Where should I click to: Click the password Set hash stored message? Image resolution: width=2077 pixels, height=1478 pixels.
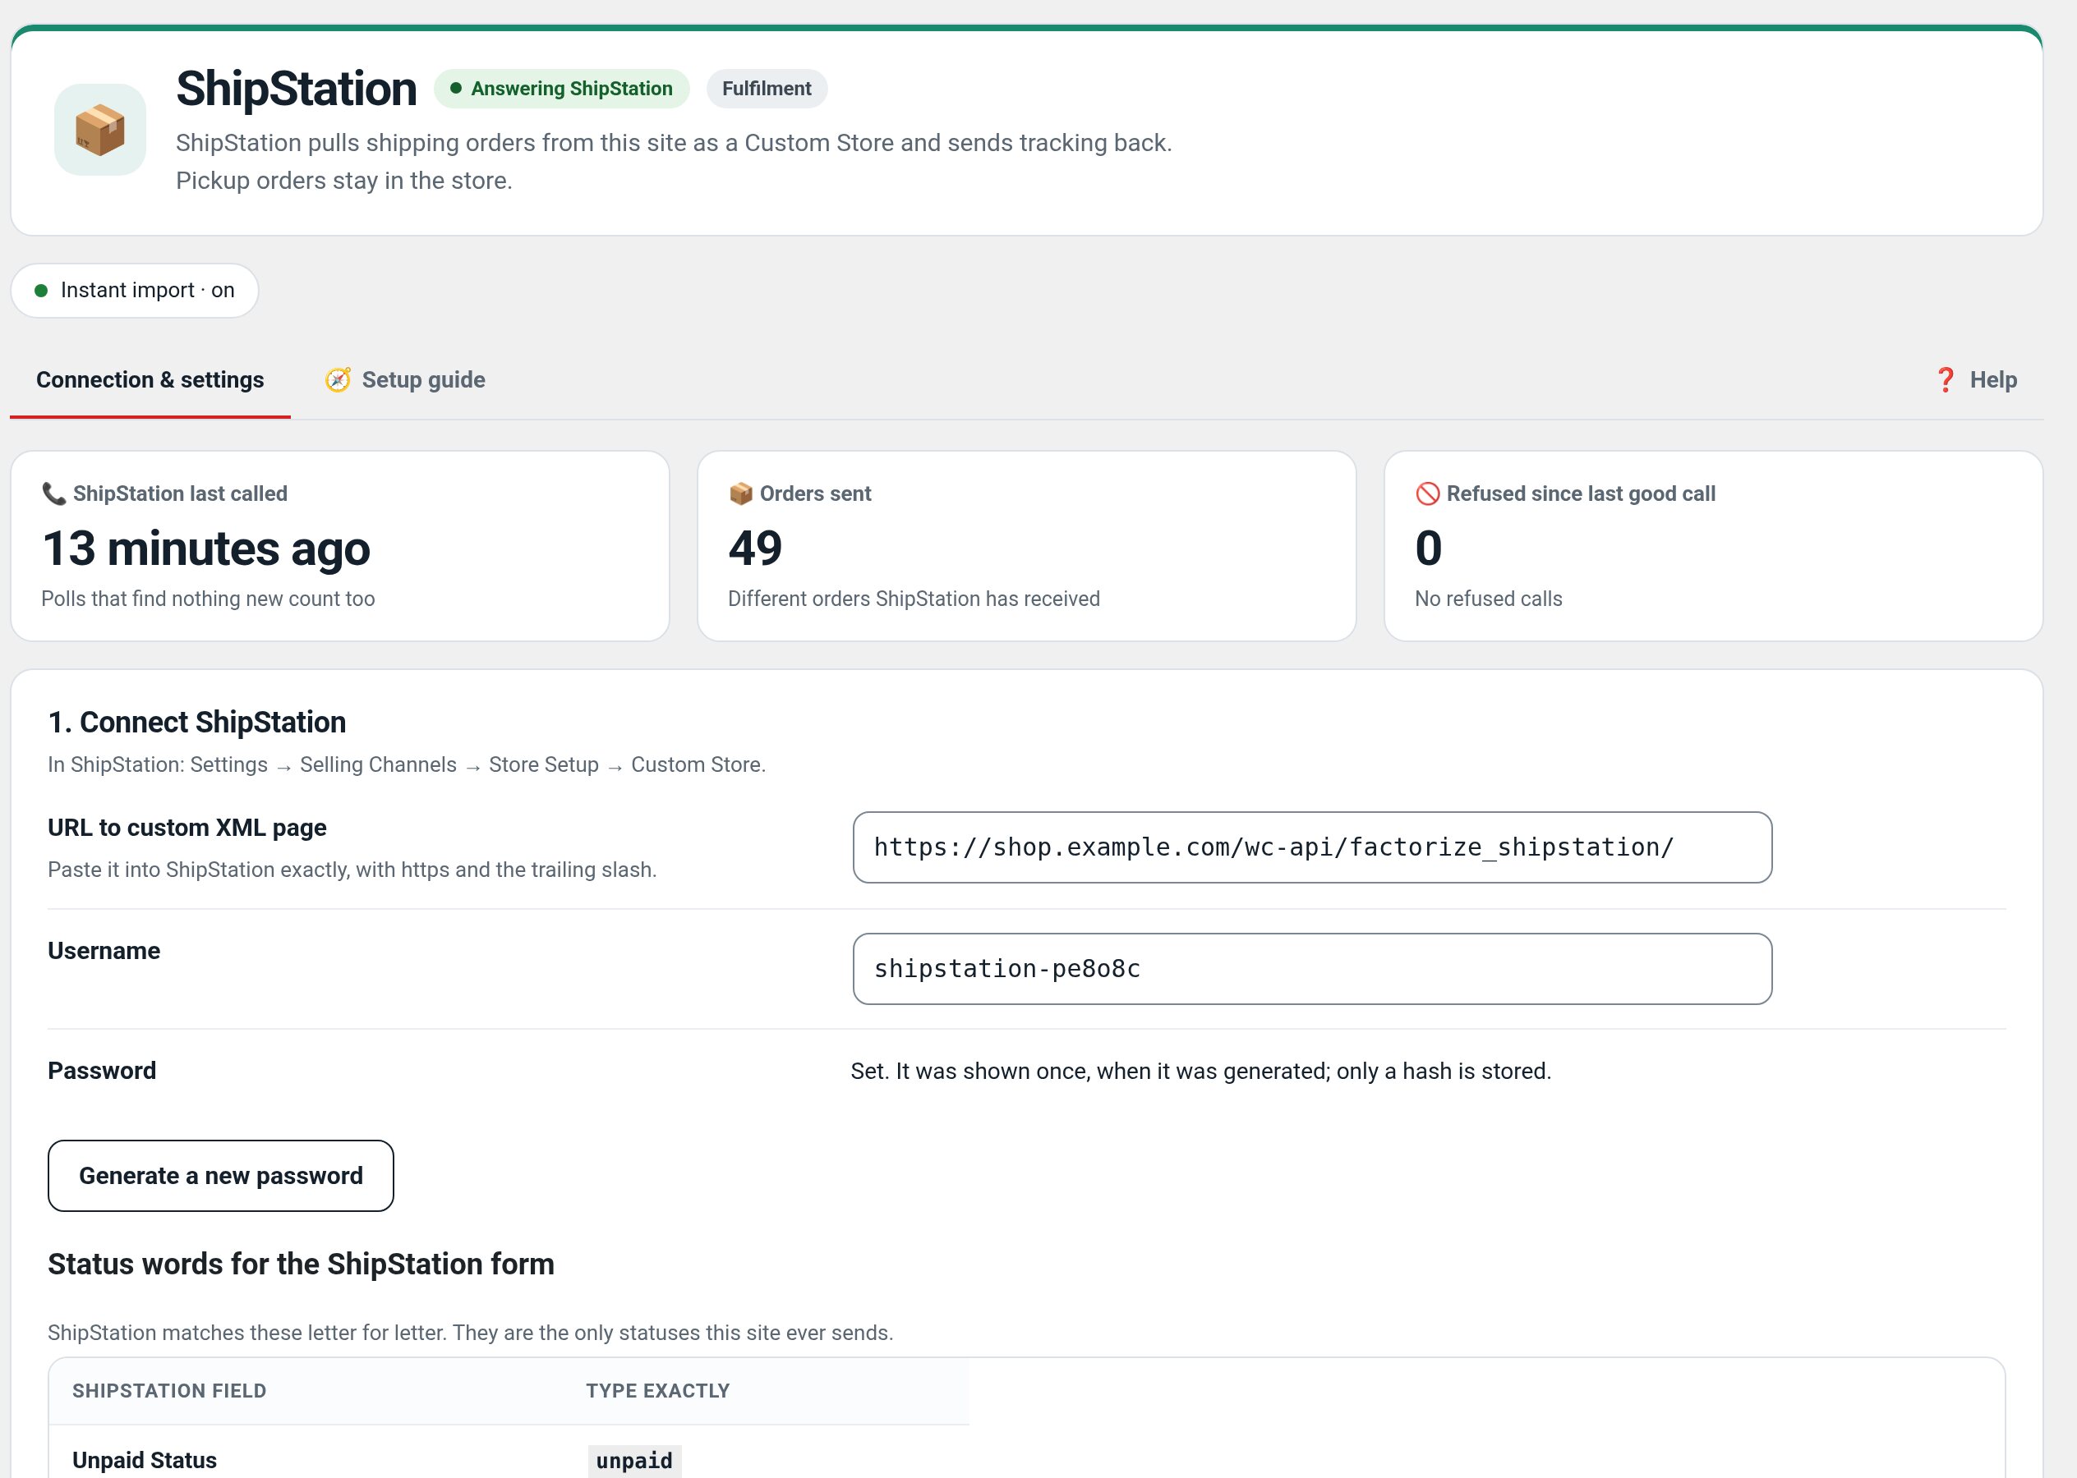(1201, 1072)
